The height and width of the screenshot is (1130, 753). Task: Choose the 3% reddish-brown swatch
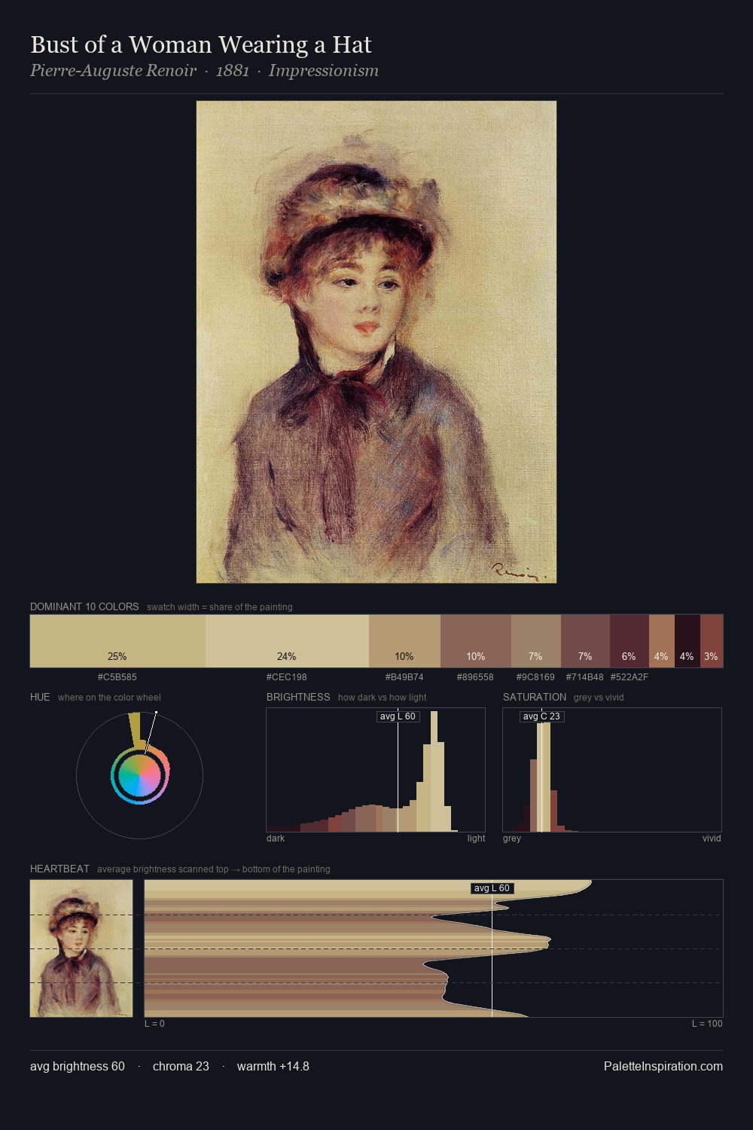click(712, 641)
